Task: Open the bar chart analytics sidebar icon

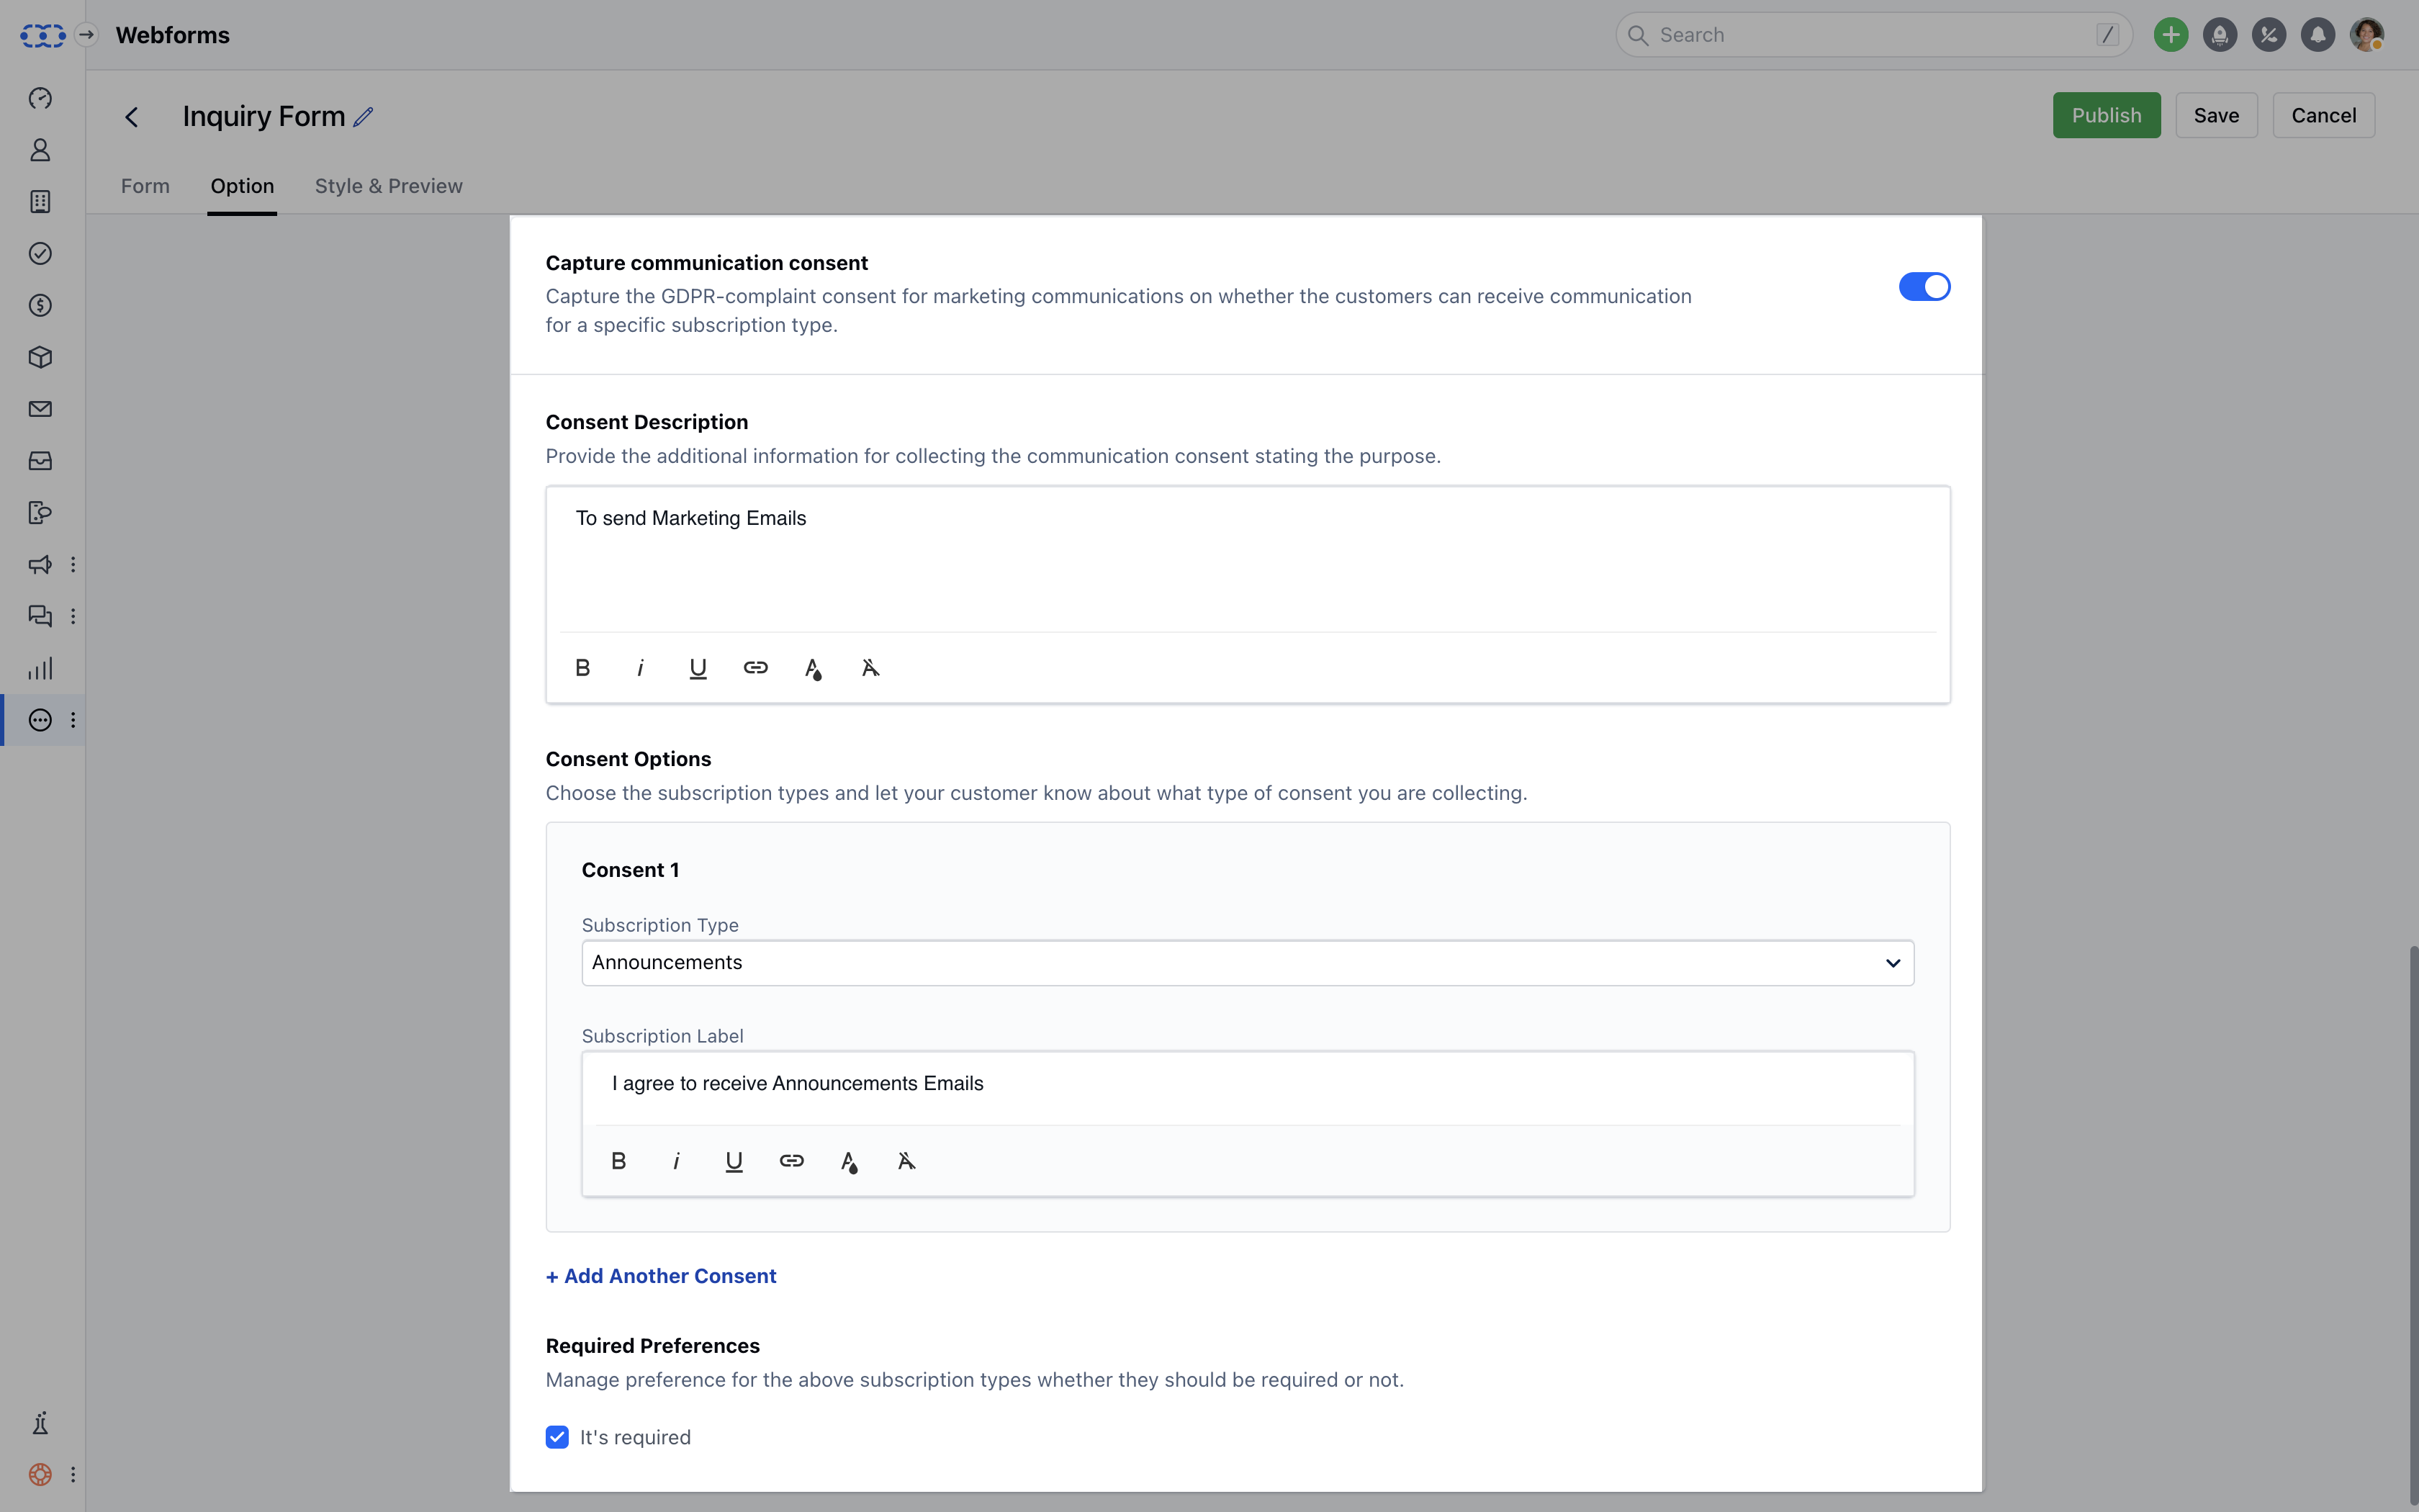Action: click(x=40, y=668)
